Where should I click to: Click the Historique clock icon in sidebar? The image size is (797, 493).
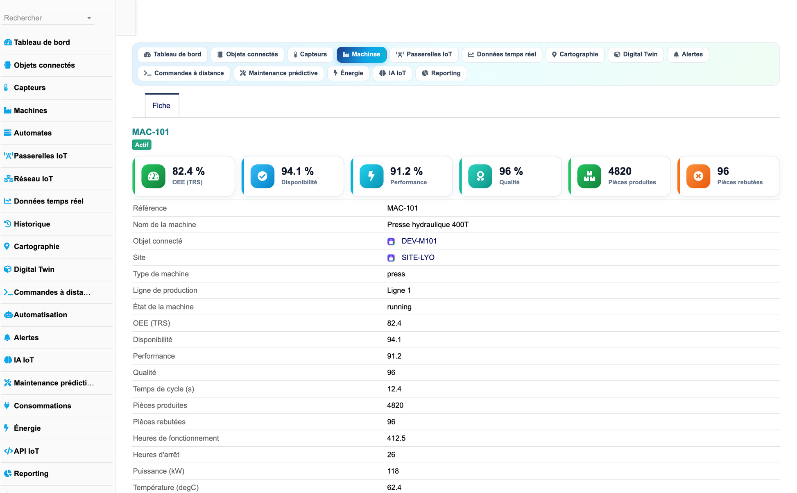pyautogui.click(x=8, y=224)
